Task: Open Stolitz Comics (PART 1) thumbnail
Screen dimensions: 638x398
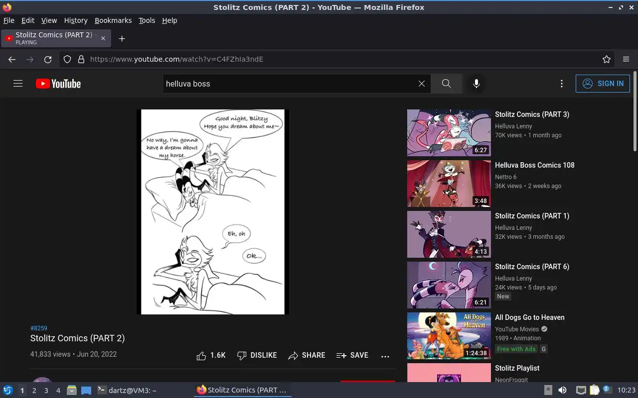Action: pyautogui.click(x=449, y=234)
